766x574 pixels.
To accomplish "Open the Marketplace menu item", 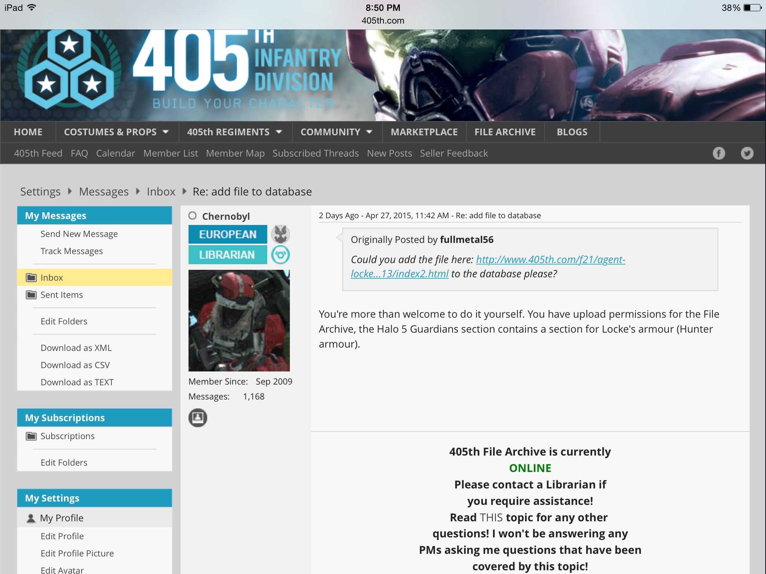I will point(424,132).
